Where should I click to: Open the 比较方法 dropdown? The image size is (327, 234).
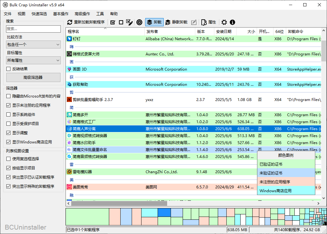[x=33, y=45]
